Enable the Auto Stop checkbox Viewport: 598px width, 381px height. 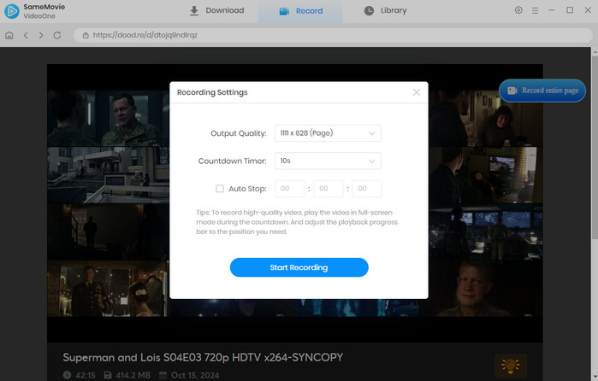pyautogui.click(x=220, y=189)
